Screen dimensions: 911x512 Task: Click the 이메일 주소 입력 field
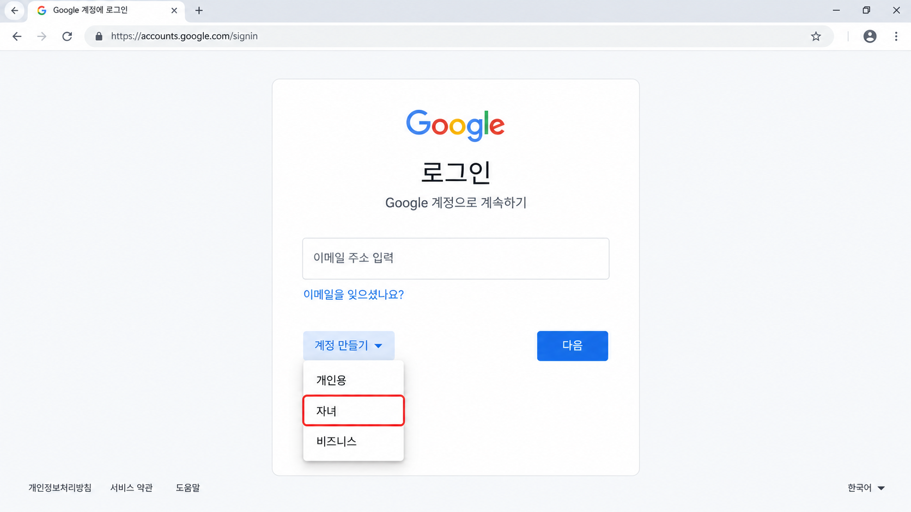tap(456, 258)
